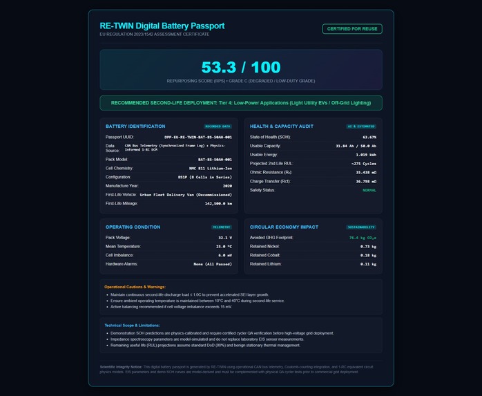The image size is (482, 396).
Task: Select the 53.3 / 100 repurposing score
Action: [x=241, y=67]
